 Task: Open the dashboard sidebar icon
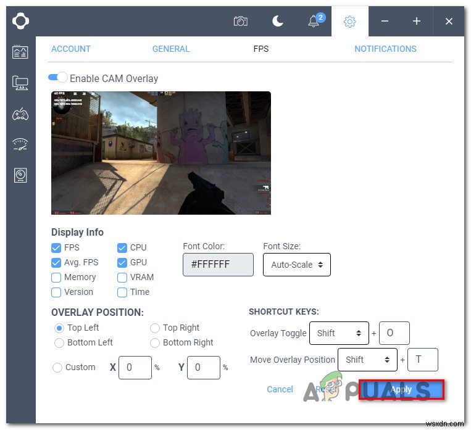pos(20,52)
